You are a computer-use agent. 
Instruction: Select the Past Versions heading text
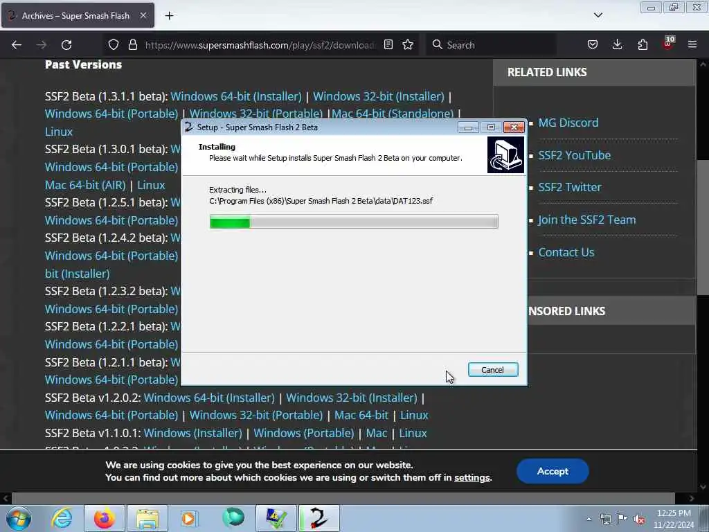coord(83,64)
